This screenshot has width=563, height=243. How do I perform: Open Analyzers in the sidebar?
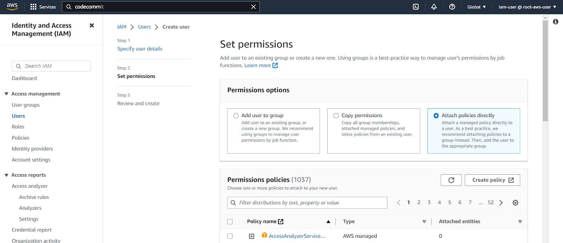click(x=30, y=208)
